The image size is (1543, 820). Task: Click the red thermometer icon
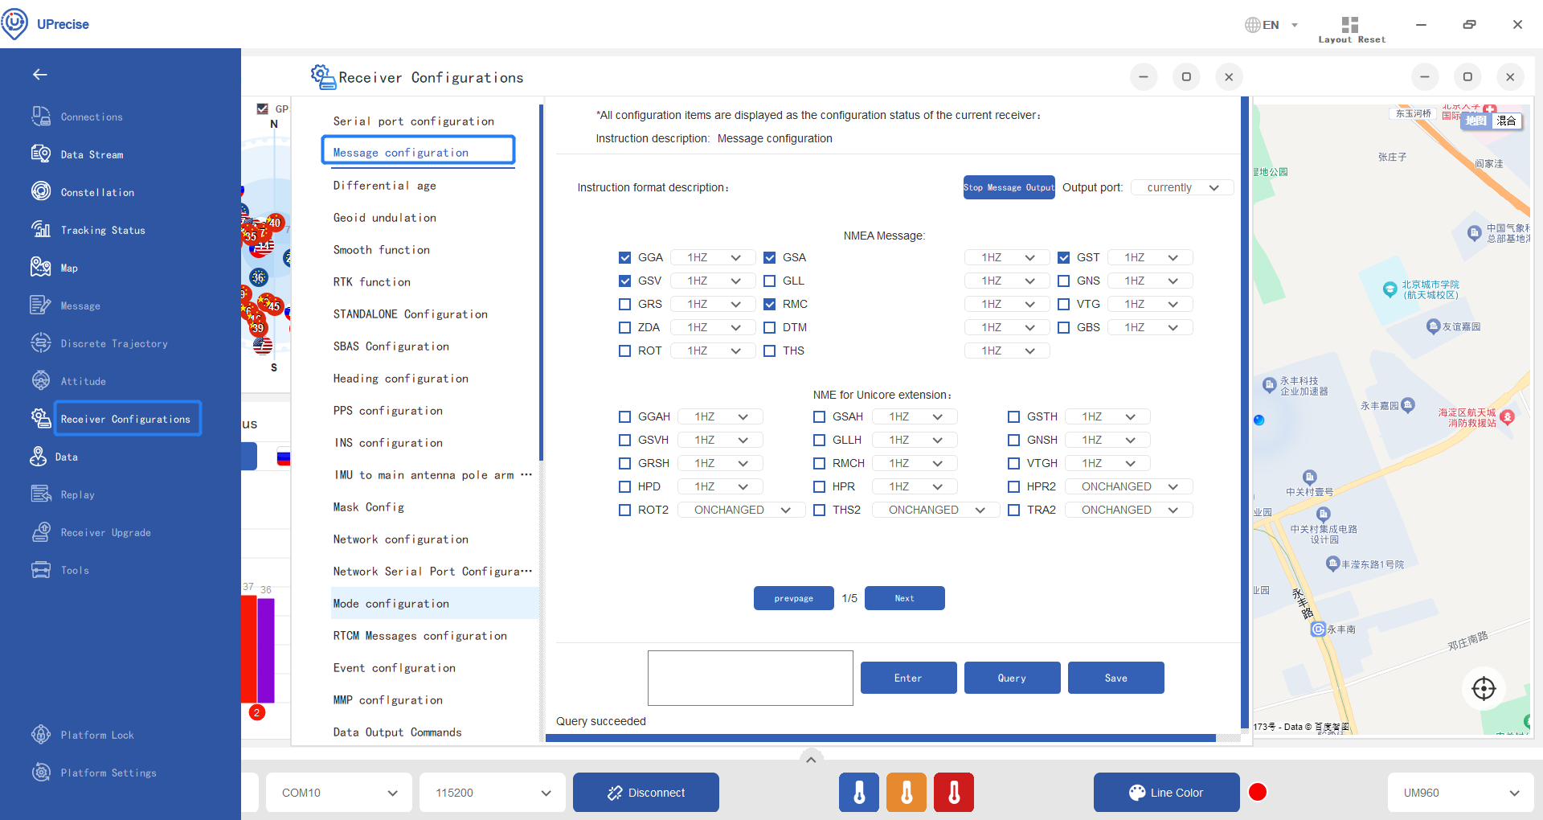point(954,793)
